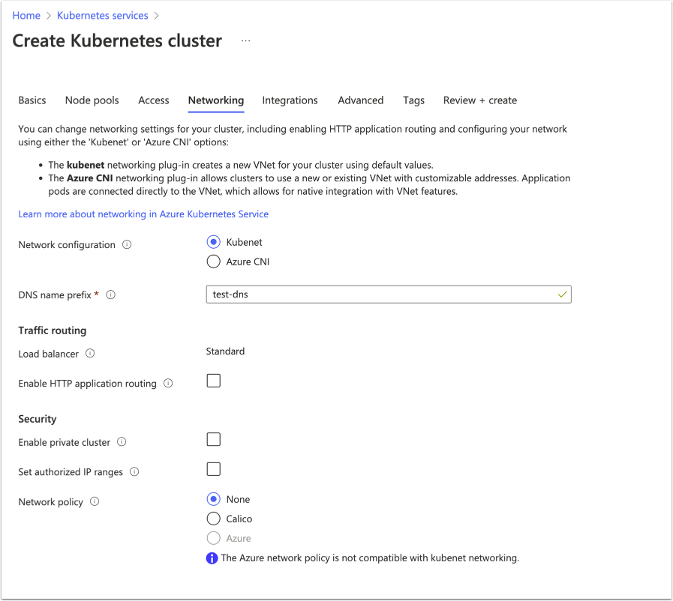
Task: Click info icon next to DNS name prefix
Action: tap(111, 295)
